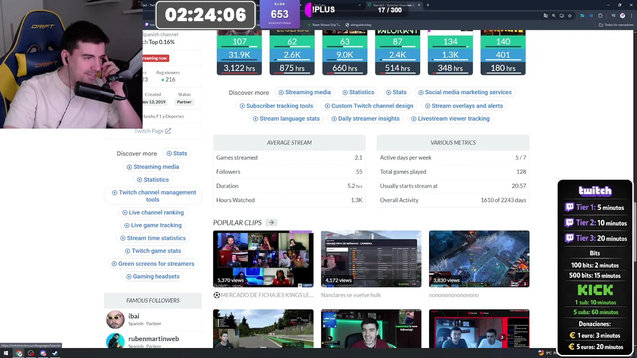
Task: Open Livestream viewer tracking link
Action: (450, 118)
